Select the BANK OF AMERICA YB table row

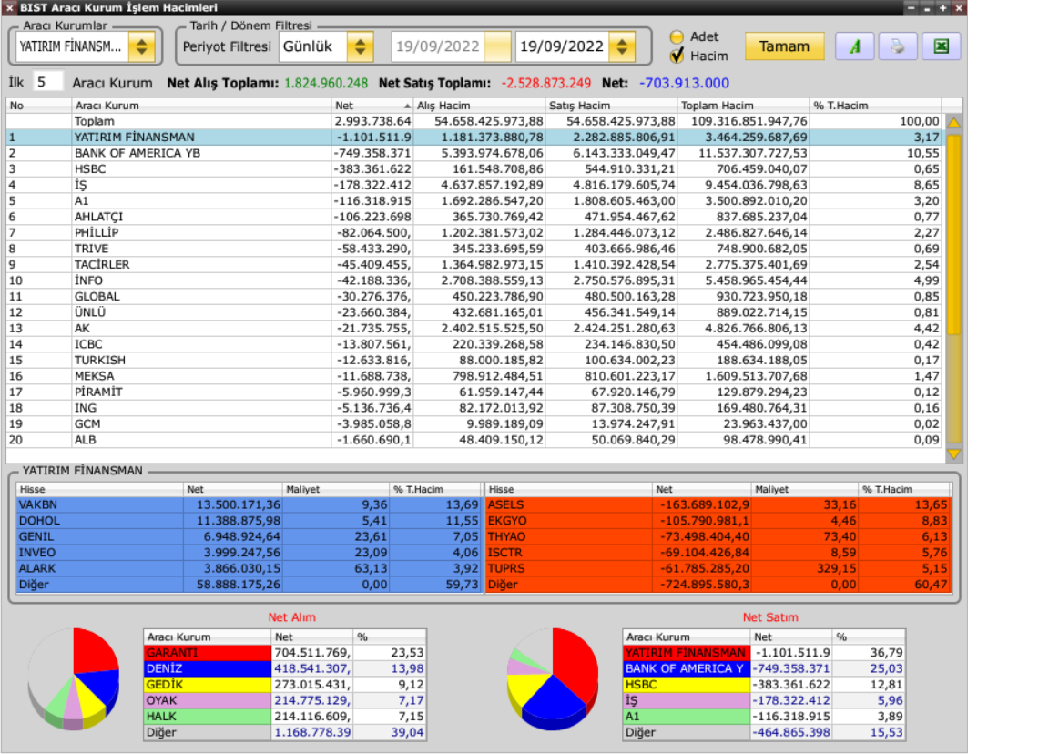point(474,153)
